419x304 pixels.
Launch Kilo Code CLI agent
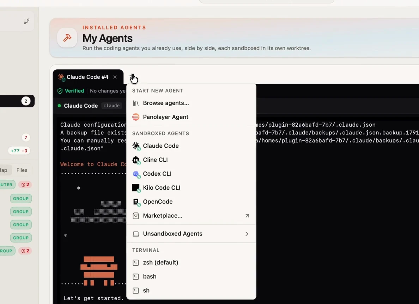click(x=191, y=188)
